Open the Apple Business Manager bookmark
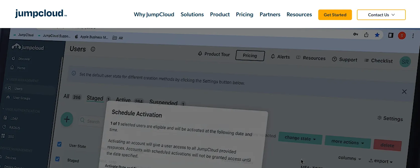The image size is (420, 168). [x=92, y=37]
